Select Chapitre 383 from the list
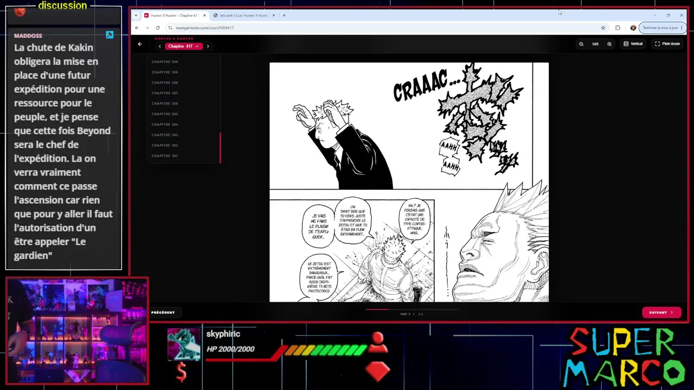The height and width of the screenshot is (390, 694). point(165,135)
